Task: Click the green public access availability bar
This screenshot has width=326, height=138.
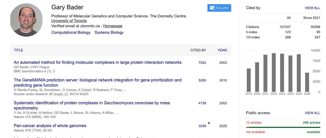Action: [285, 127]
